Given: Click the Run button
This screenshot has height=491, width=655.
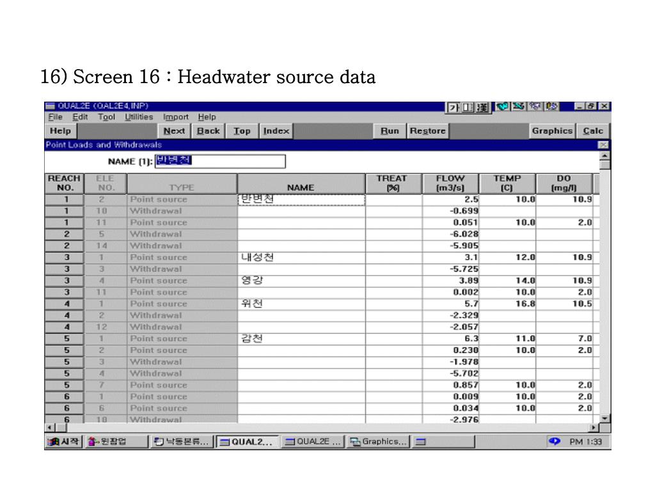Looking at the screenshot, I should [x=390, y=131].
